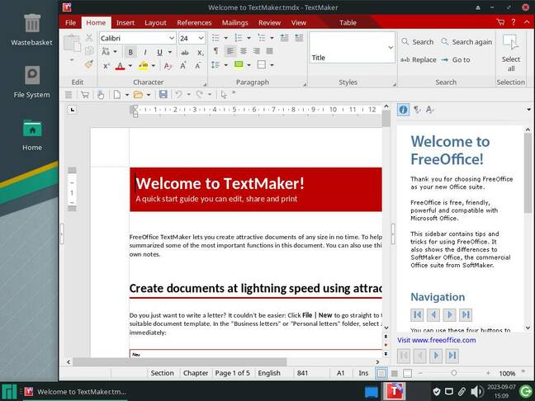The image size is (535, 401).
Task: Click the touch mode hand icon
Action: [x=100, y=94]
